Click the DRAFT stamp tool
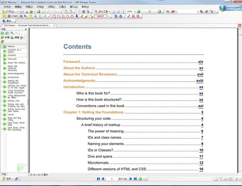The width and height of the screenshot is (242, 186). (x=100, y=16)
